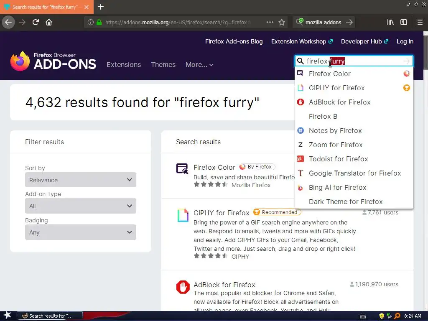Click the green padlock security icon
This screenshot has width=428, height=321.
[99, 22]
